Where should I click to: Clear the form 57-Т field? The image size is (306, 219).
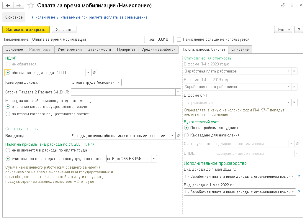pos(294,102)
